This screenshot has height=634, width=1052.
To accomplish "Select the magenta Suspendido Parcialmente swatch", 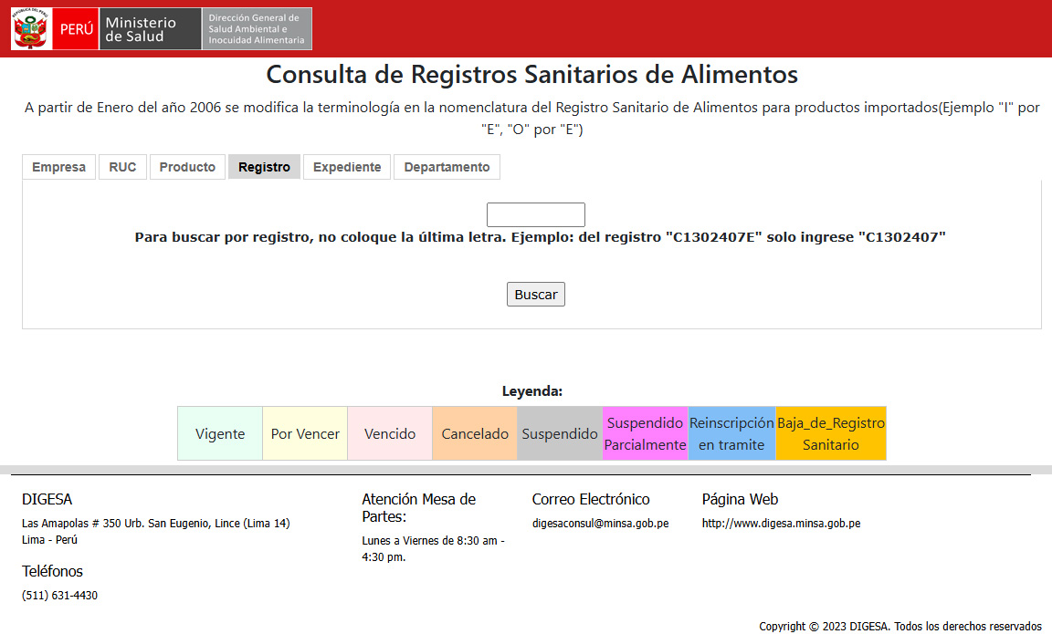I will [645, 434].
